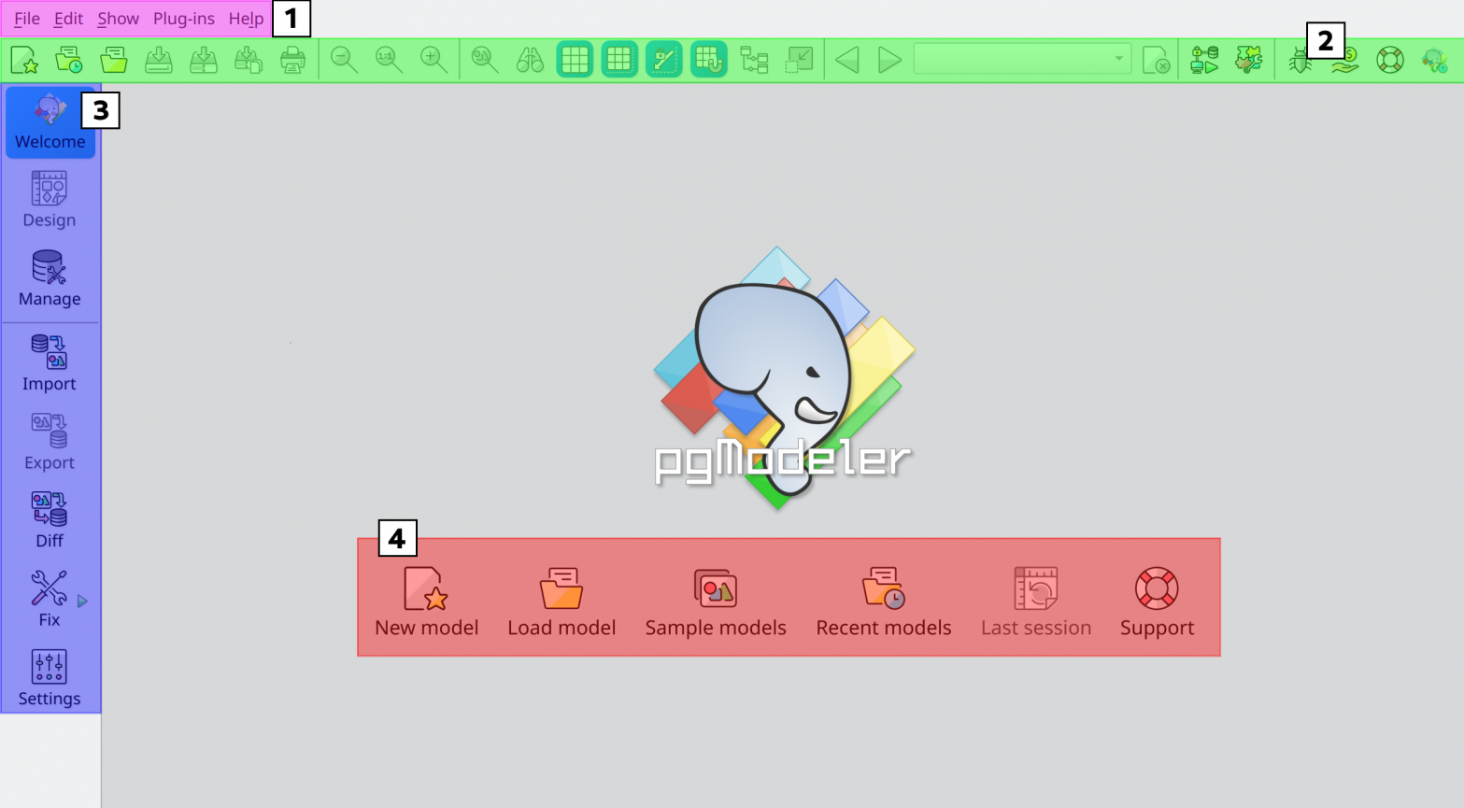
Task: Click the save as toolbar icon
Action: pos(204,60)
